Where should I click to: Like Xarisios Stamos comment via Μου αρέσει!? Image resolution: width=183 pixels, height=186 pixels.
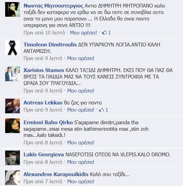coord(81,91)
